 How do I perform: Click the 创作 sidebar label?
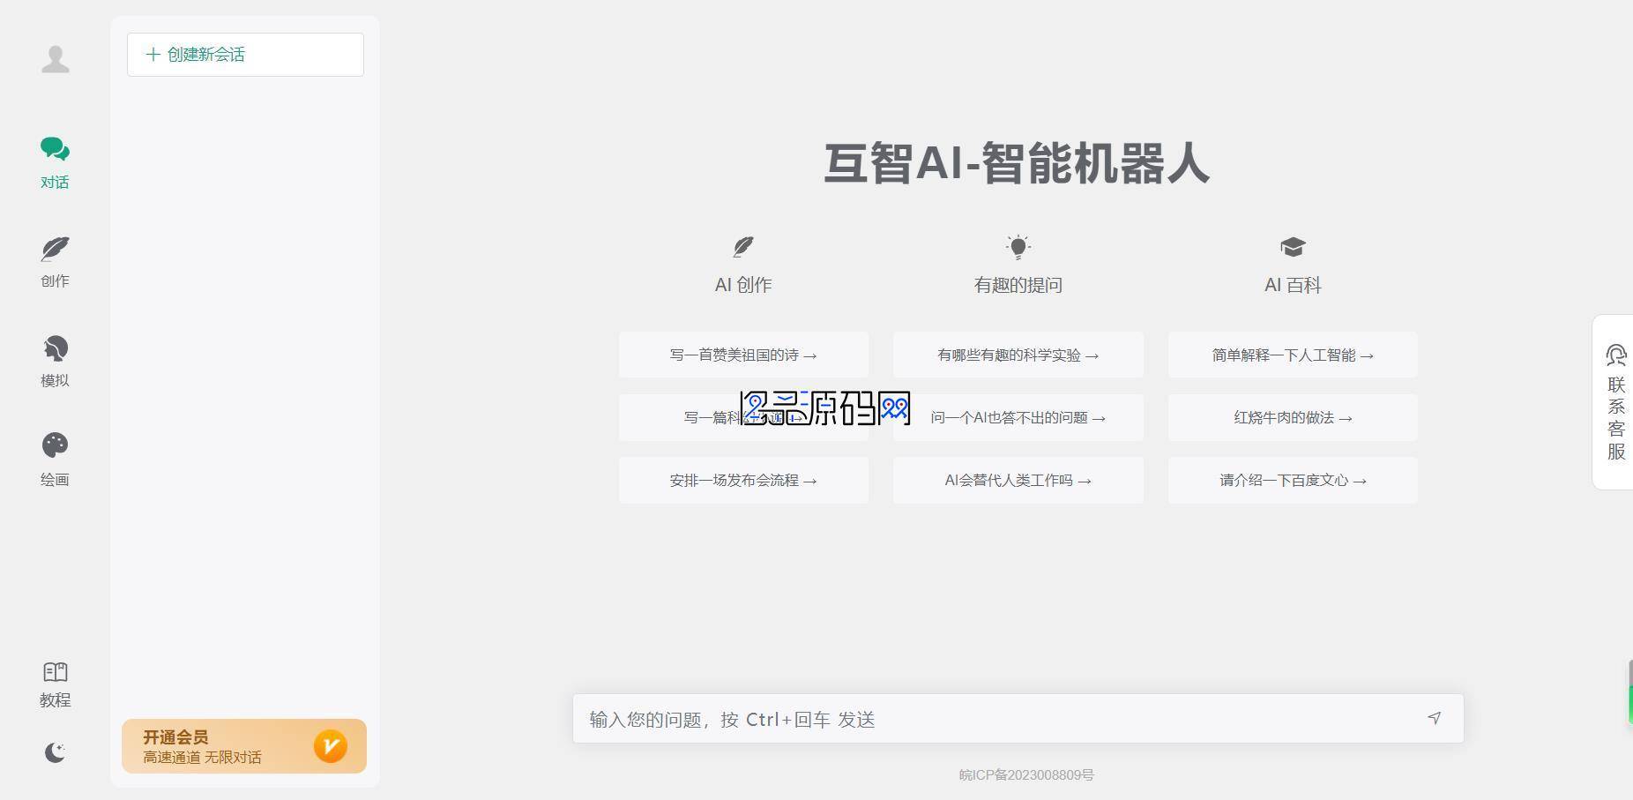tap(55, 280)
